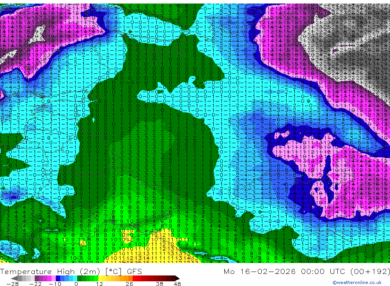Select the '38' label under the color scale
The width and height of the screenshot is (390, 286).
click(x=160, y=284)
